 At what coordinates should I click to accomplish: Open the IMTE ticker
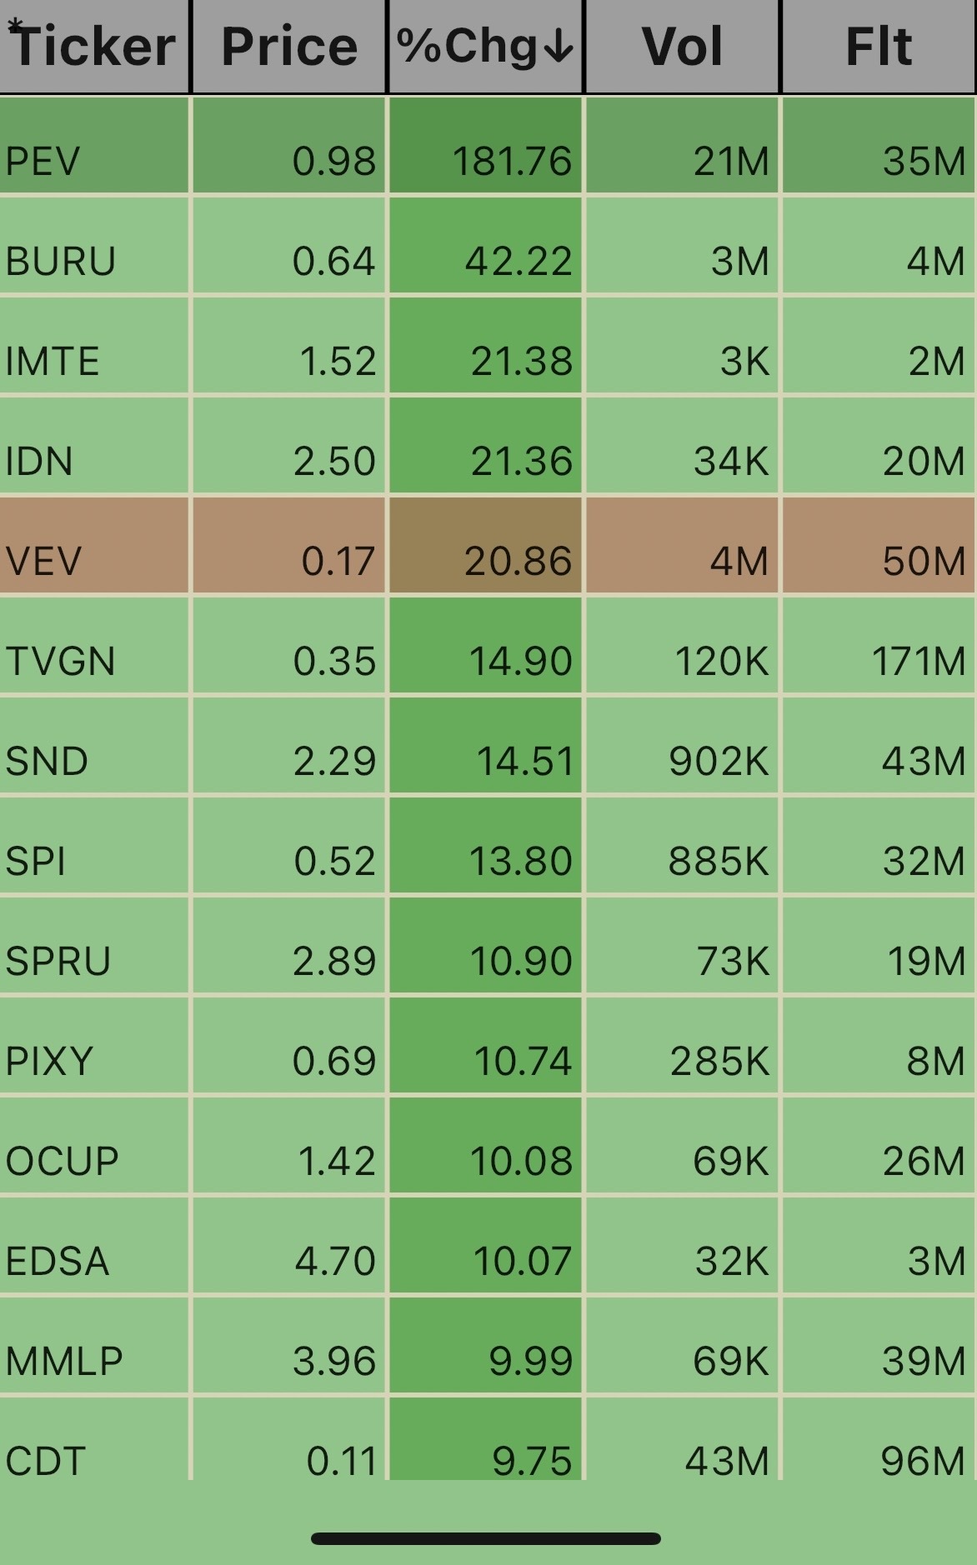53,361
